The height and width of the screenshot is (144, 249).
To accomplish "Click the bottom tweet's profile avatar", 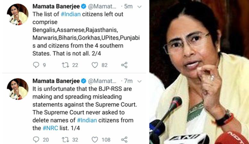I will [18, 89].
